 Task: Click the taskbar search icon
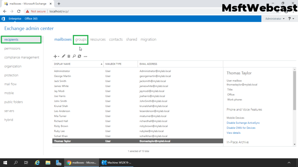pyautogui.click(x=16, y=163)
